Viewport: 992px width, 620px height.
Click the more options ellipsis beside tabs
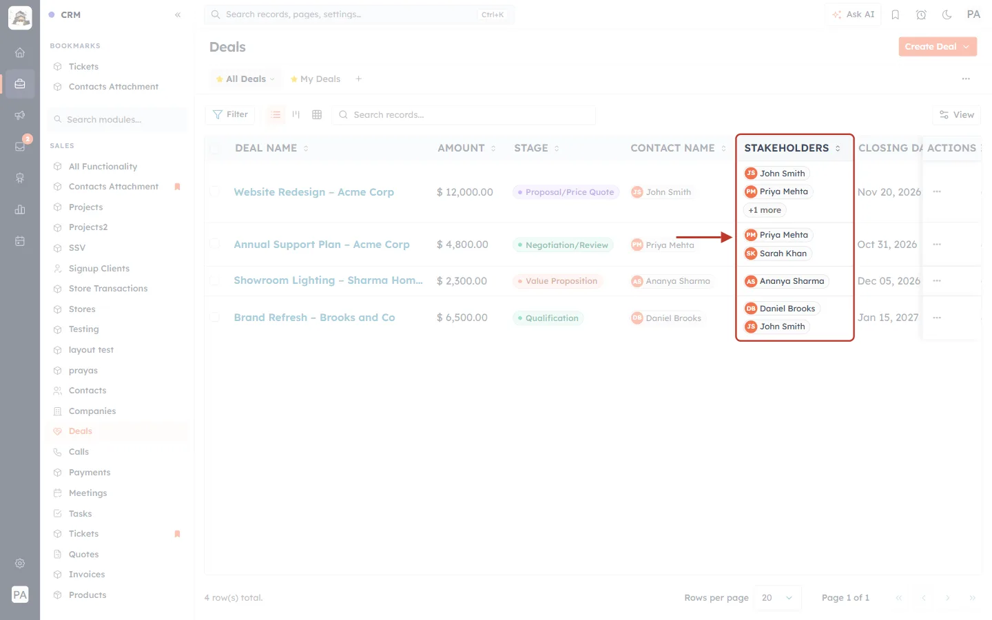coord(966,79)
